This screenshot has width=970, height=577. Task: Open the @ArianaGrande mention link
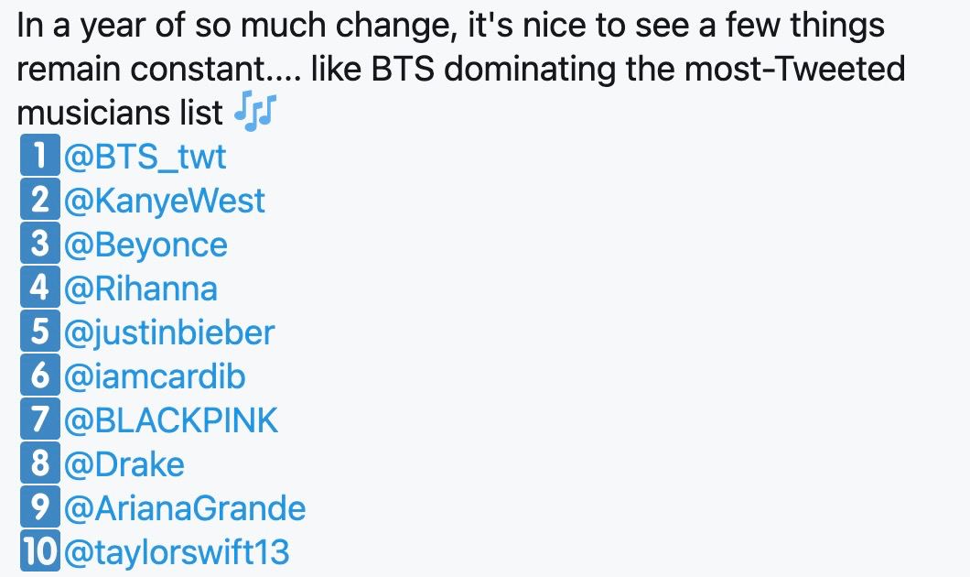(x=185, y=508)
